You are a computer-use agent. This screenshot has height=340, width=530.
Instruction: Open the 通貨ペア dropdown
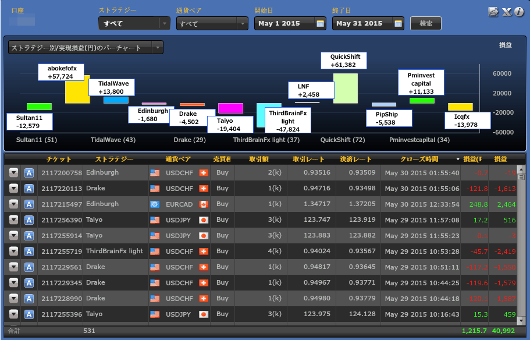pyautogui.click(x=212, y=23)
